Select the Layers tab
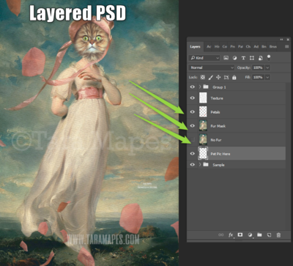 click(195, 47)
